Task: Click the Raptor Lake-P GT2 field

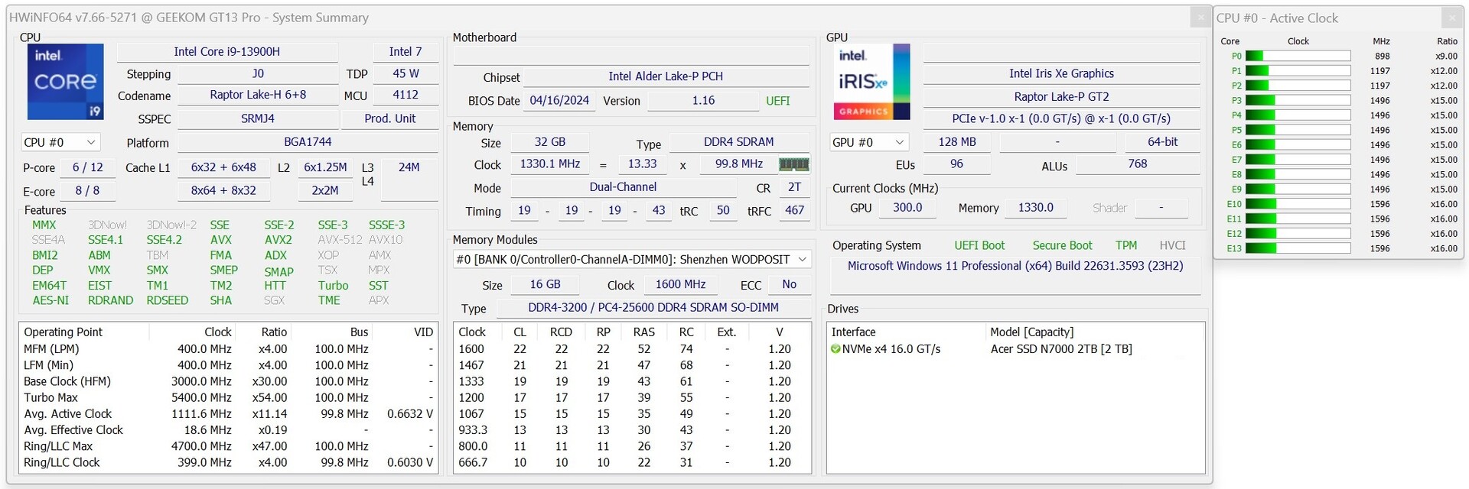Action: tap(1061, 97)
